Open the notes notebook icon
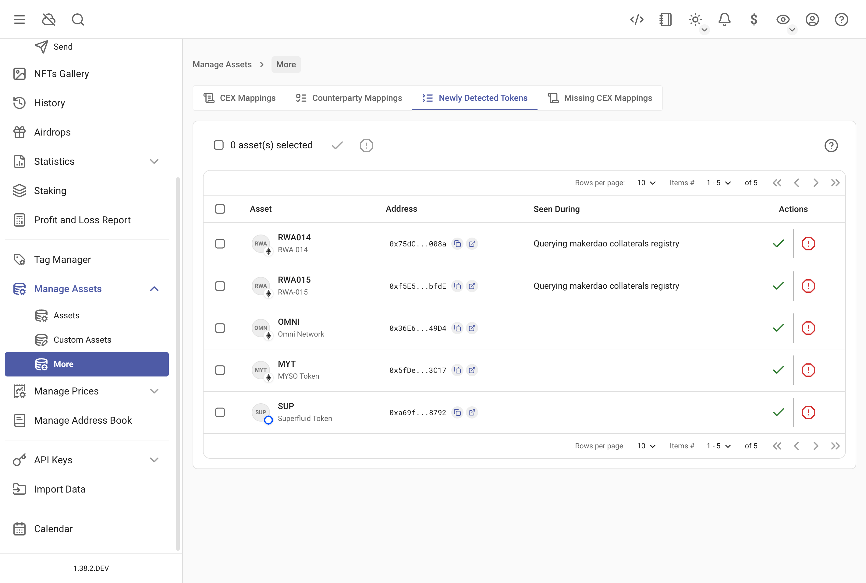The height and width of the screenshot is (583, 866). (x=665, y=19)
